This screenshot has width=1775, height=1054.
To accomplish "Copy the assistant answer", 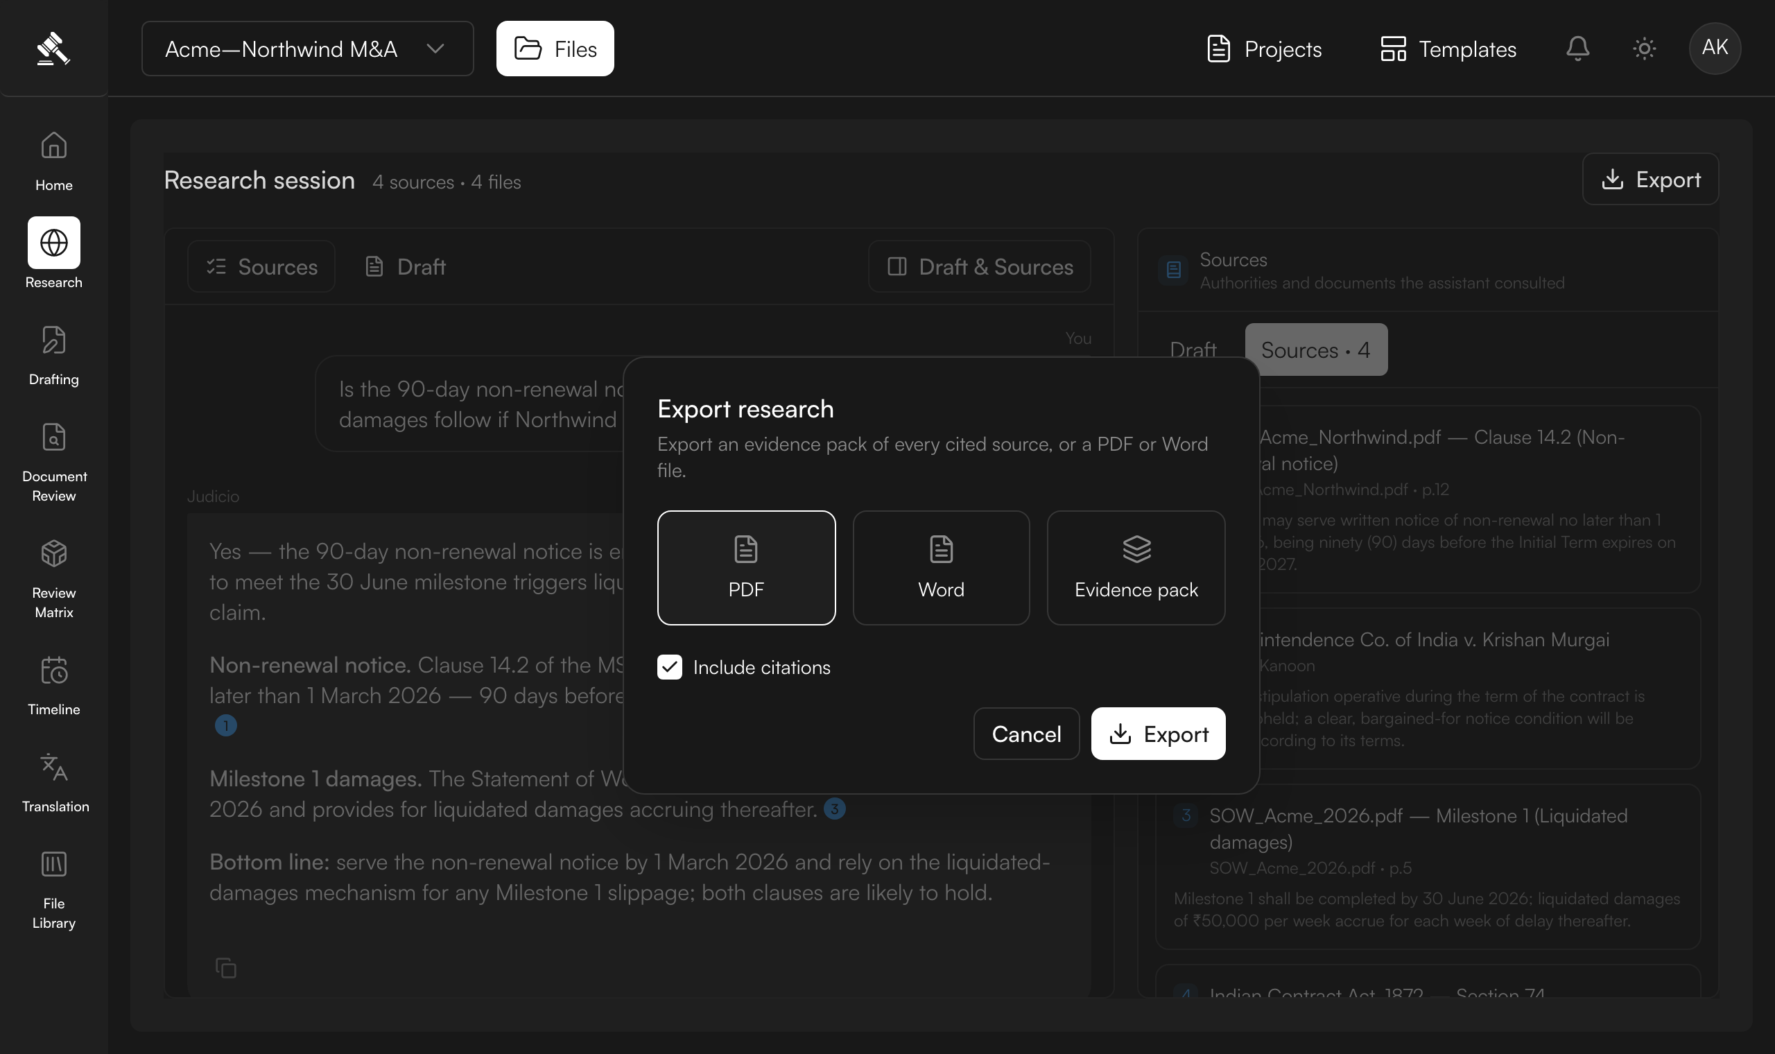I will pos(226,968).
